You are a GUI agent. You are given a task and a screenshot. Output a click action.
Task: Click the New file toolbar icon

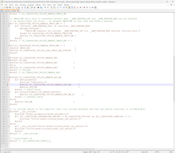[2, 8]
